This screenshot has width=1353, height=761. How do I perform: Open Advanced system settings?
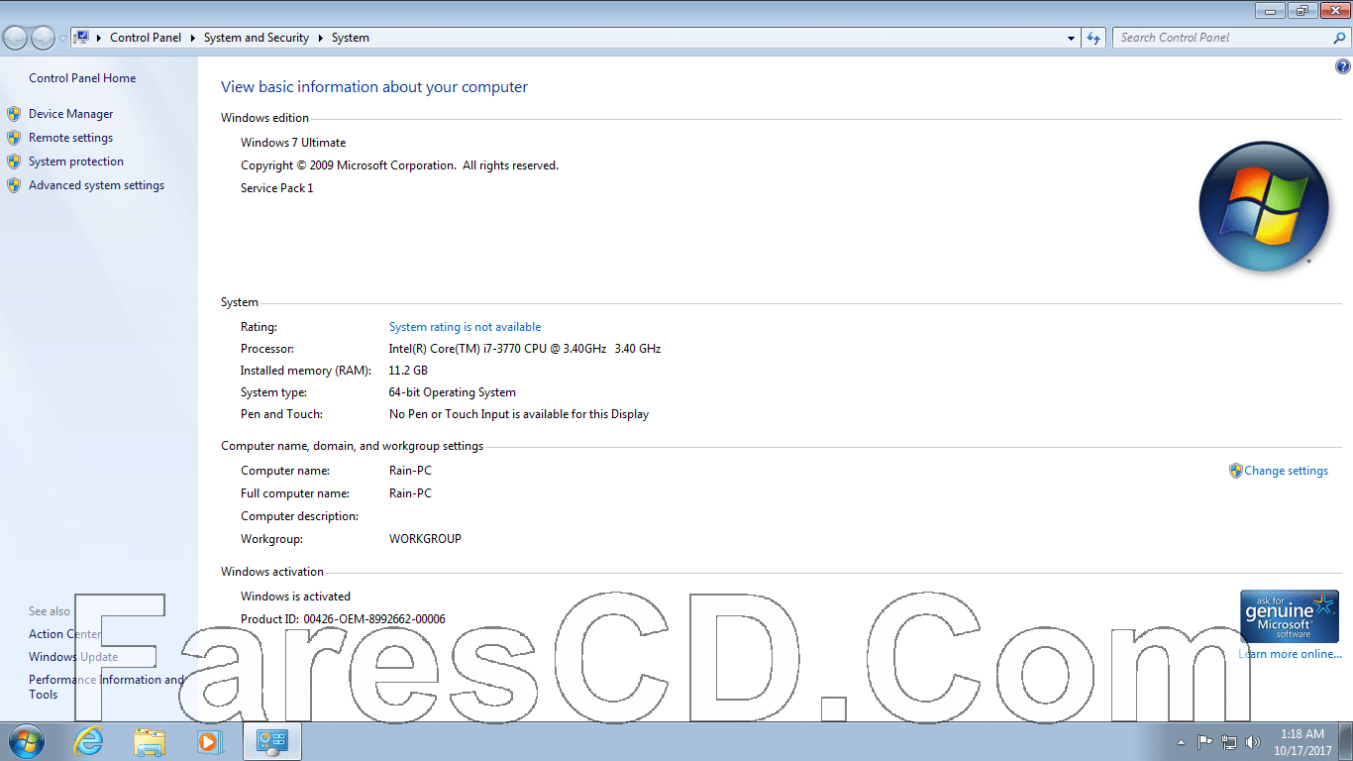coord(96,185)
